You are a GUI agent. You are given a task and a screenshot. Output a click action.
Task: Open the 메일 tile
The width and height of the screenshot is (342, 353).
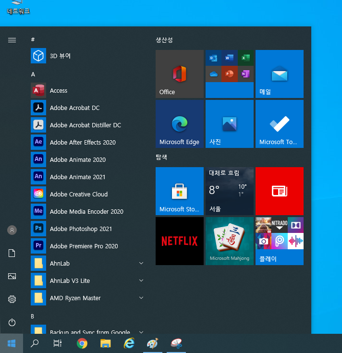tap(280, 74)
